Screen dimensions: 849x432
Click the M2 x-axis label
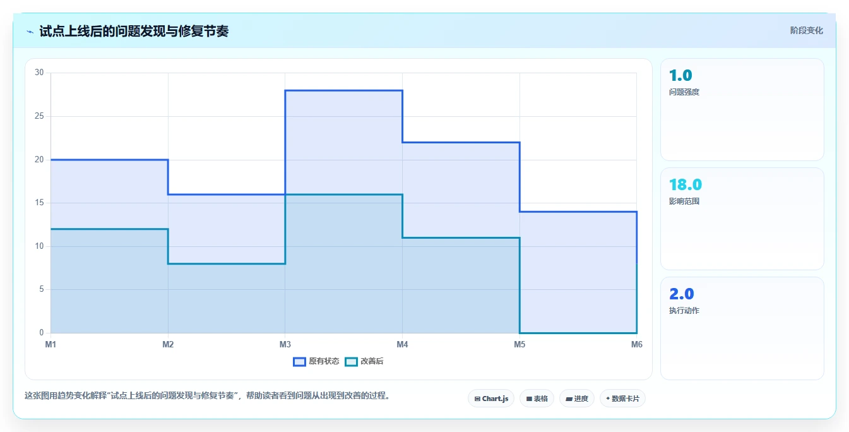(168, 344)
